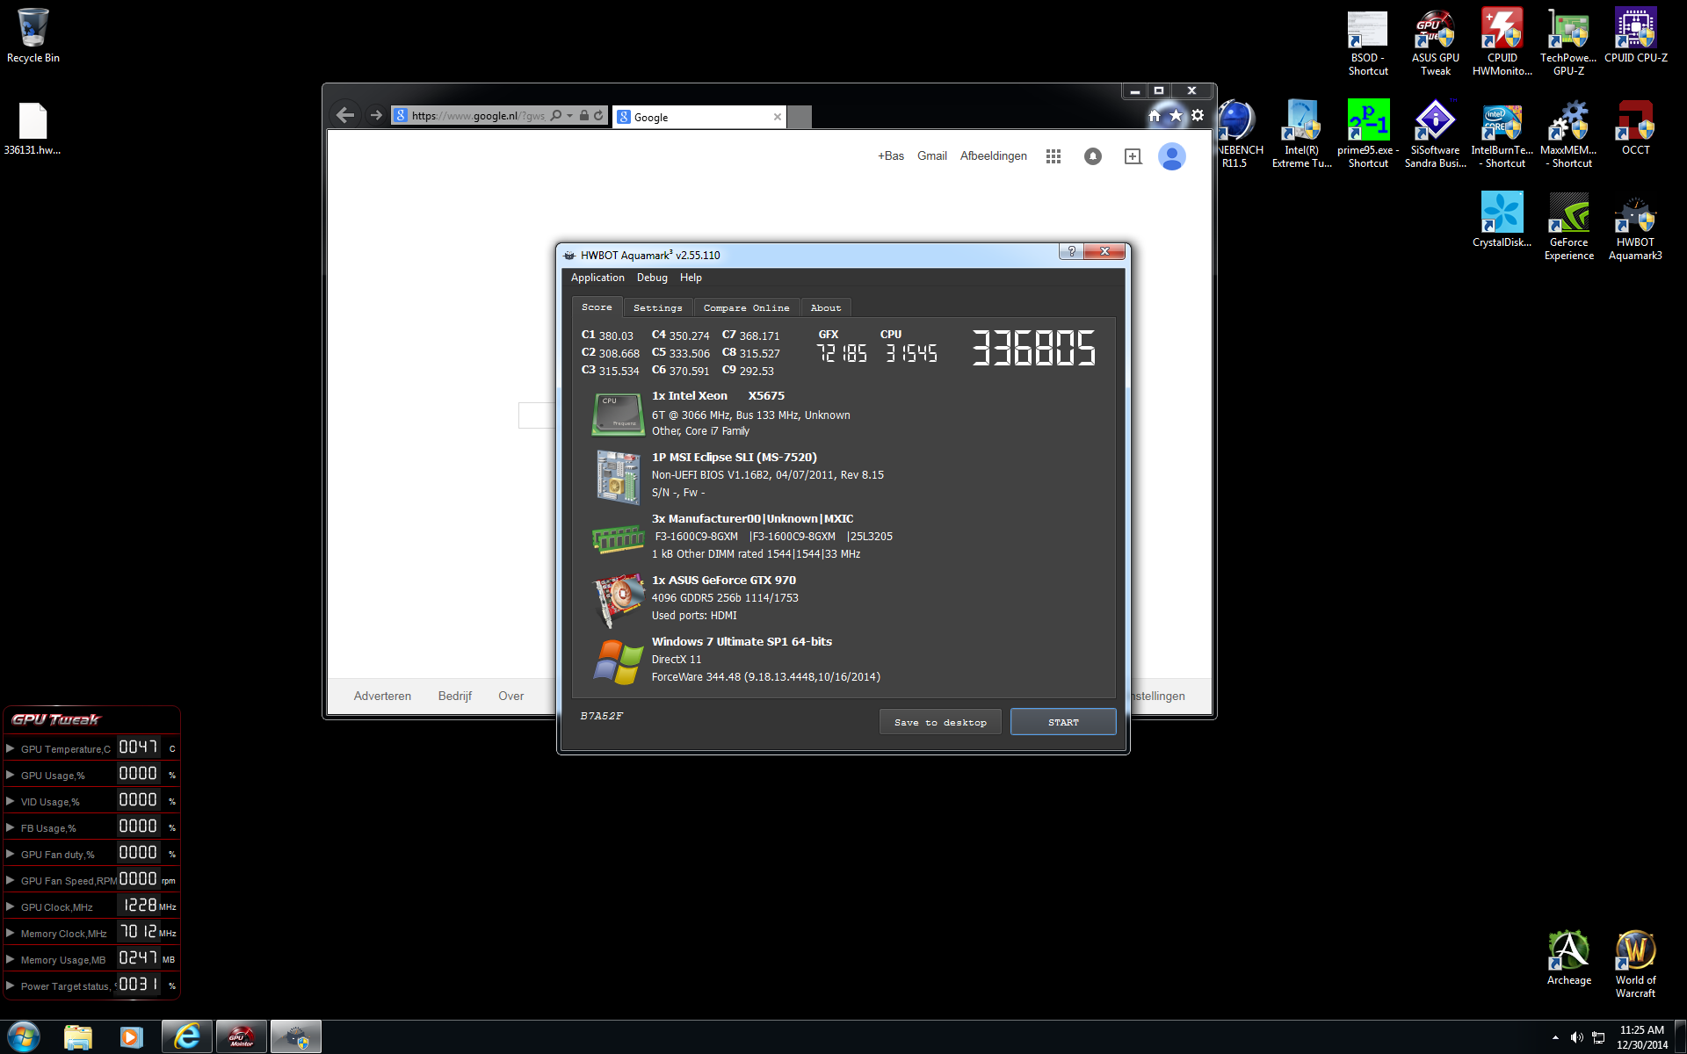Screen dimensions: 1687x1054
Task: Open the Recycle Bin desktop icon
Action: coord(33,35)
